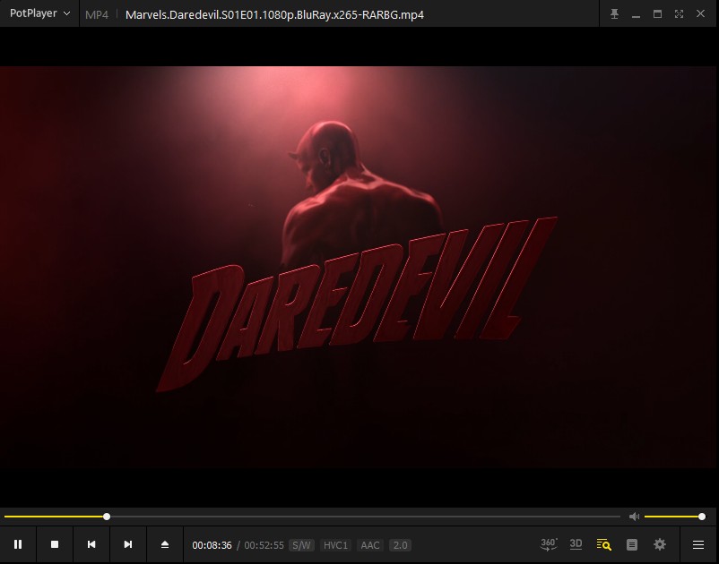Skip to the next file
719x564 pixels.
128,544
